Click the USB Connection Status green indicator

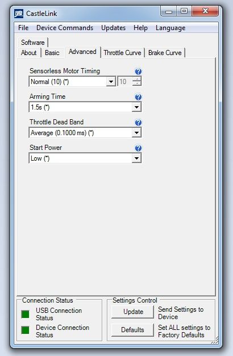[25, 314]
